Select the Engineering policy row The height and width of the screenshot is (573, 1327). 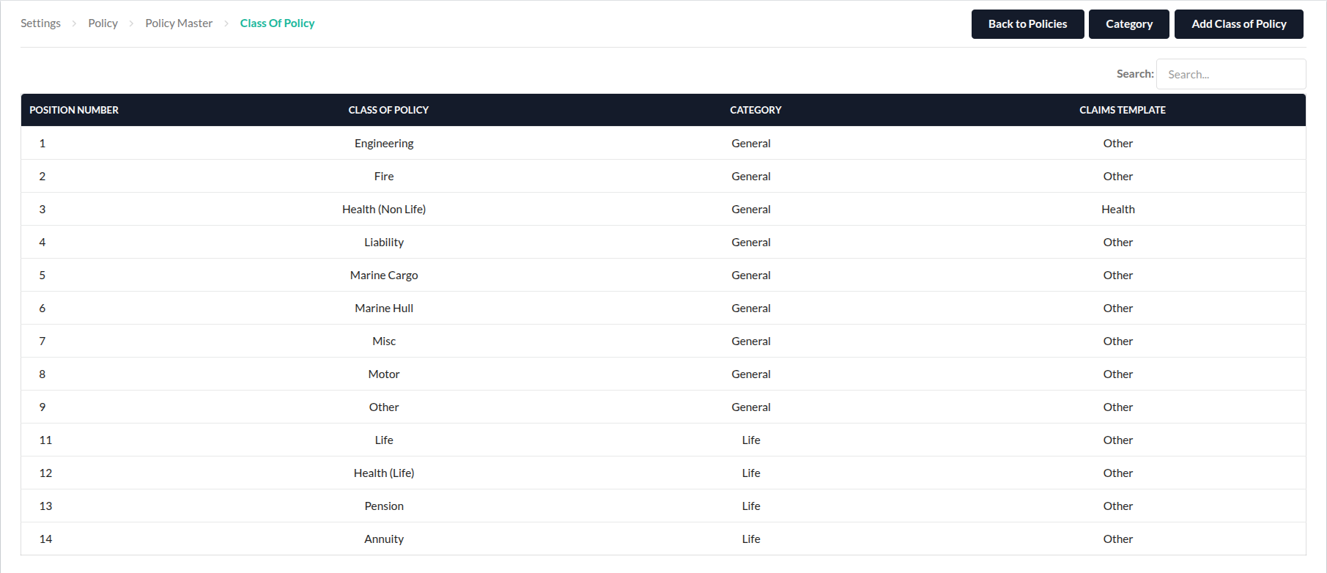(384, 144)
